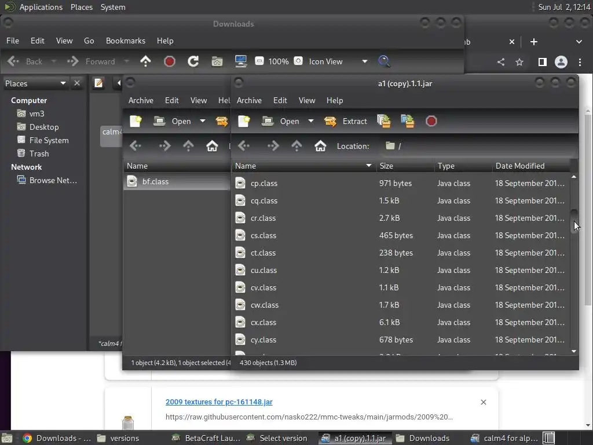
Task: Switch to BetaCraft Launcher in the taskbar
Action: pos(206,438)
